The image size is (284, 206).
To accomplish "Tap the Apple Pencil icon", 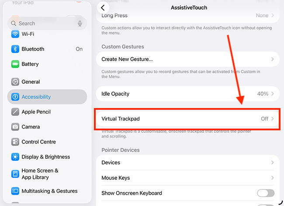I will tap(15, 112).
